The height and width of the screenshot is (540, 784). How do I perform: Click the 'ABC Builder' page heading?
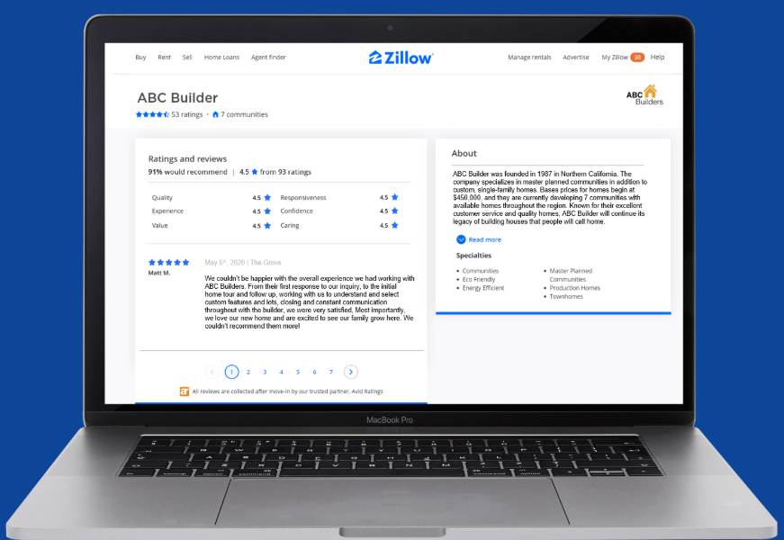point(177,97)
